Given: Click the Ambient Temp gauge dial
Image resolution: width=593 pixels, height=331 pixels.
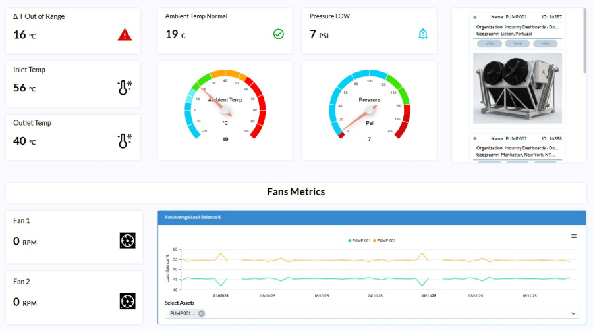Looking at the screenshot, I should coord(225,109).
